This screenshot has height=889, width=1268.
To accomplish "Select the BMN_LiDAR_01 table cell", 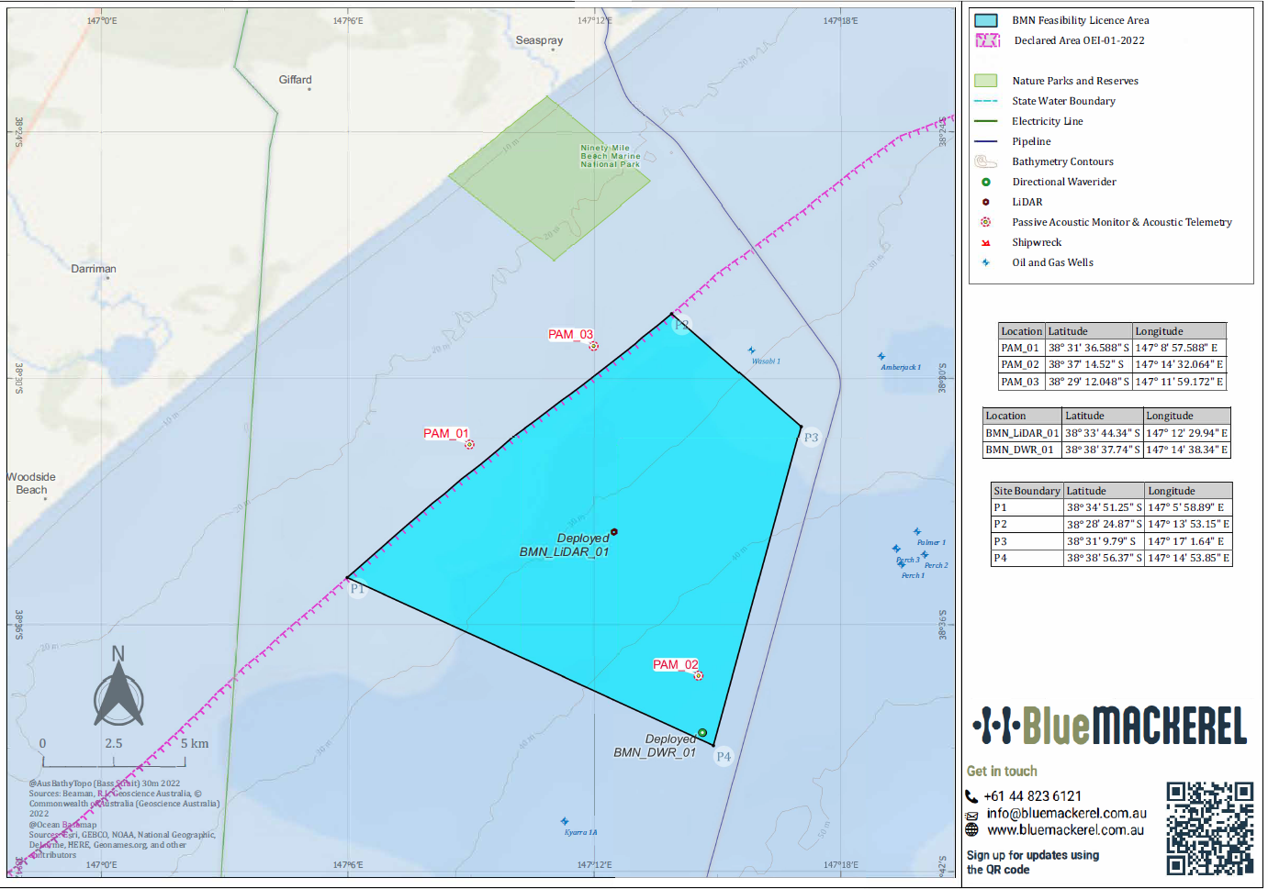I will 1023,433.
